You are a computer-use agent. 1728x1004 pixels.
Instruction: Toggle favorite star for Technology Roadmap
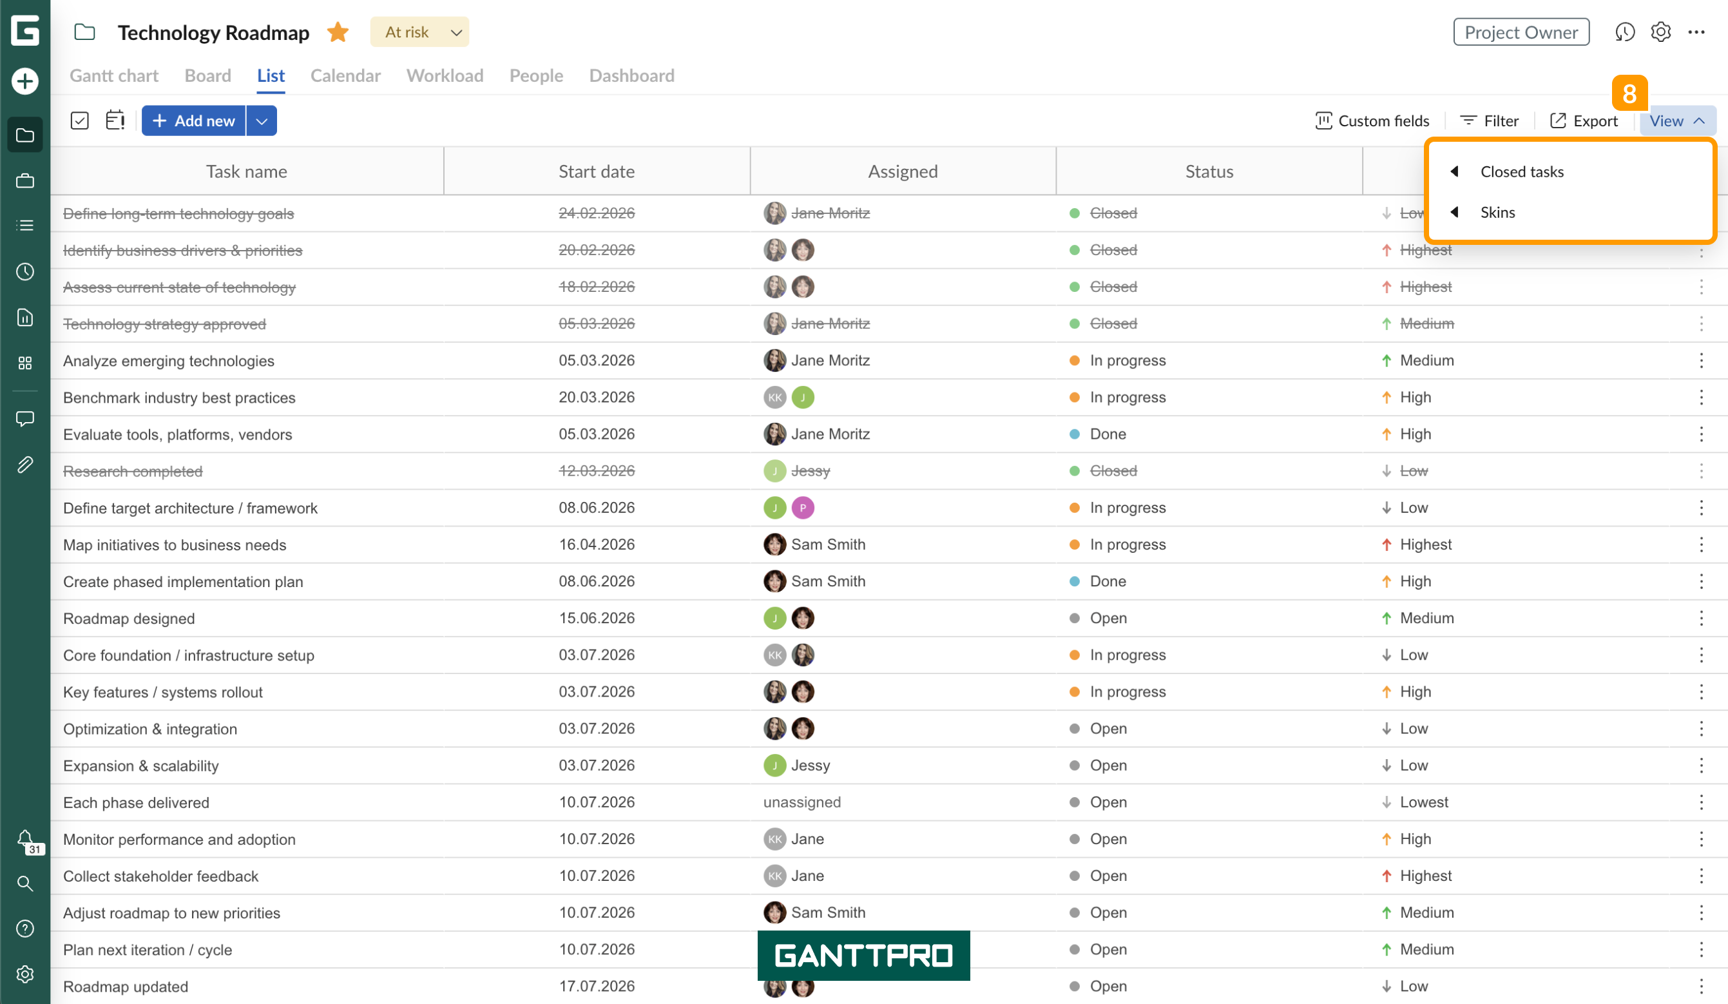(x=338, y=32)
